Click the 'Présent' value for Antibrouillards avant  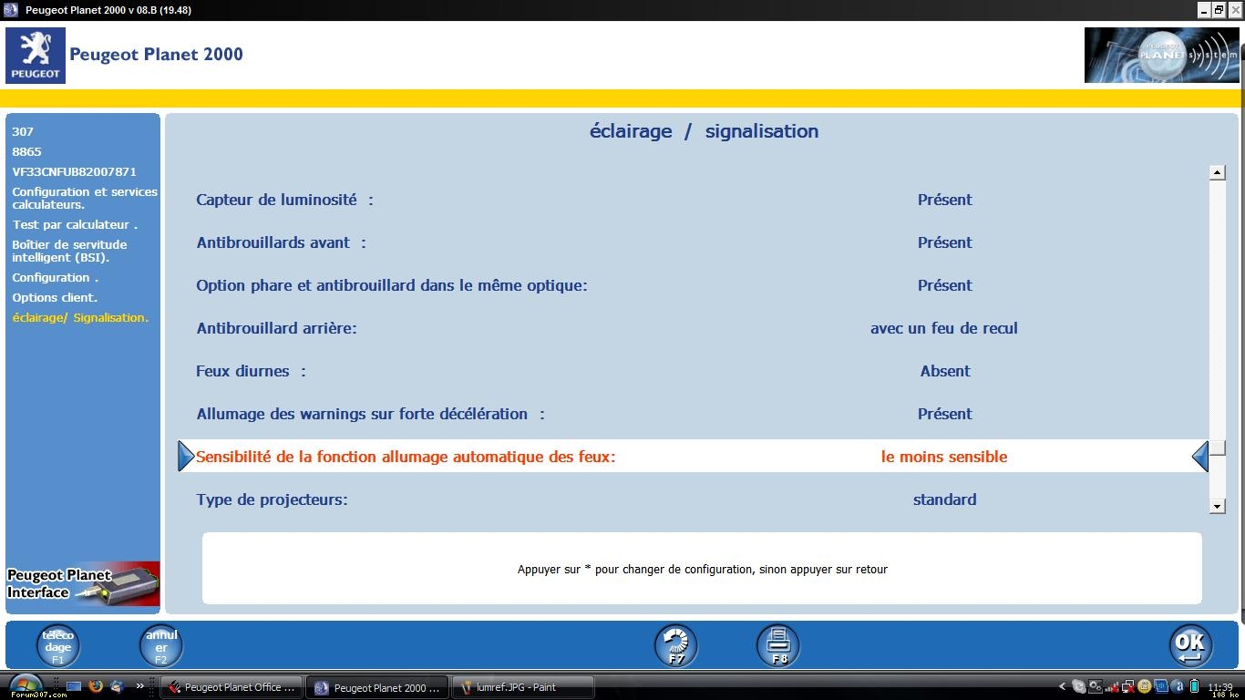tap(945, 242)
